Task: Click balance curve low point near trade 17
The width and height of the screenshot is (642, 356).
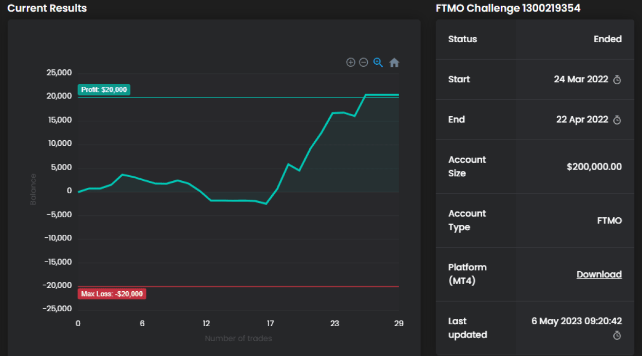Action: tap(266, 203)
